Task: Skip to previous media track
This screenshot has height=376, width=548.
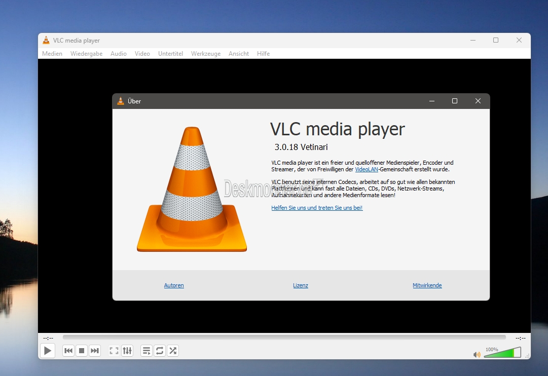Action: point(68,351)
